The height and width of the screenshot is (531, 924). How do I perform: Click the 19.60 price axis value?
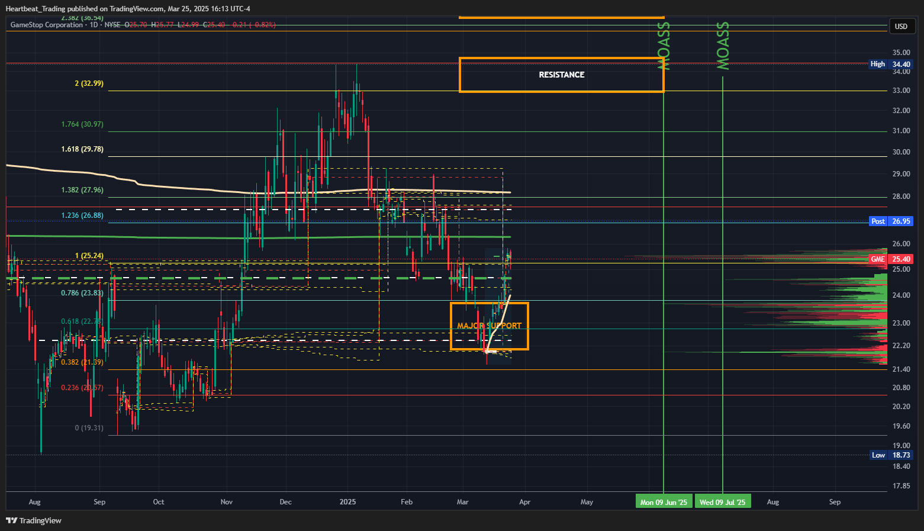point(902,426)
